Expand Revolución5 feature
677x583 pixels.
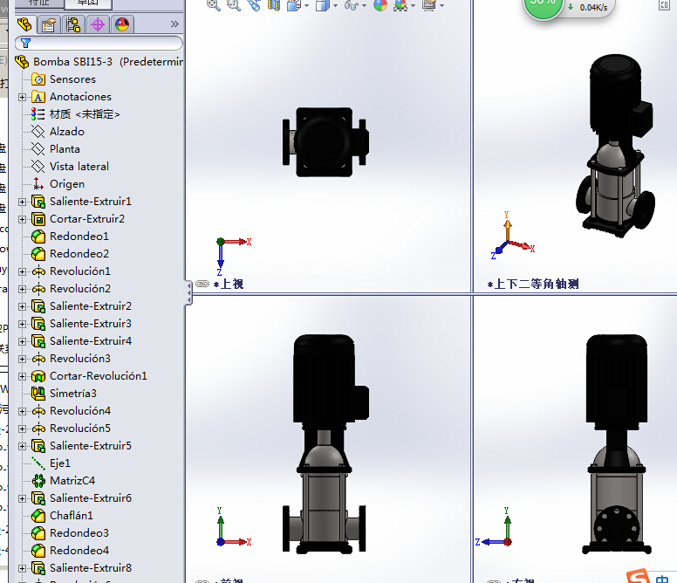click(x=23, y=429)
